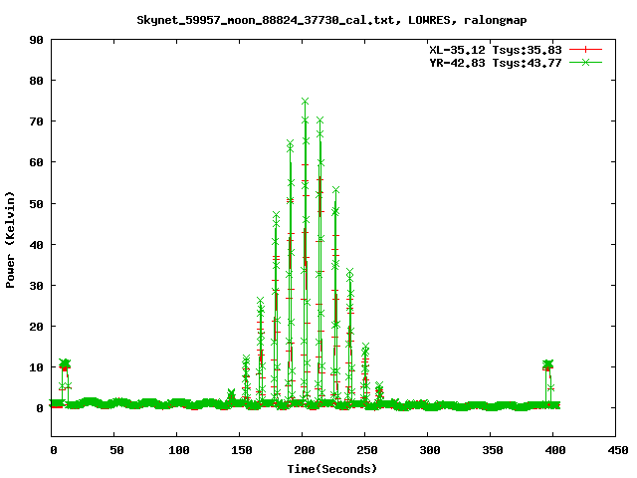Click the 80 tick label on y-axis
The width and height of the screenshot is (637, 478).
pos(37,81)
